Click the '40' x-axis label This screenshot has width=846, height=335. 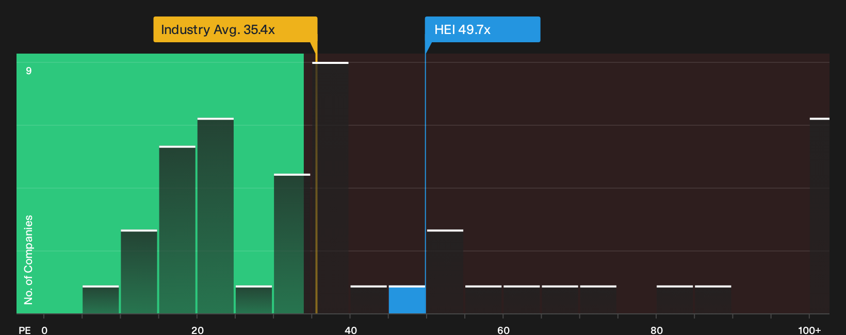350,330
